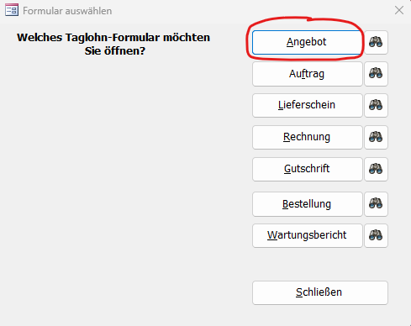Click binoculars icon next to Wartungsbericht

tap(376, 235)
